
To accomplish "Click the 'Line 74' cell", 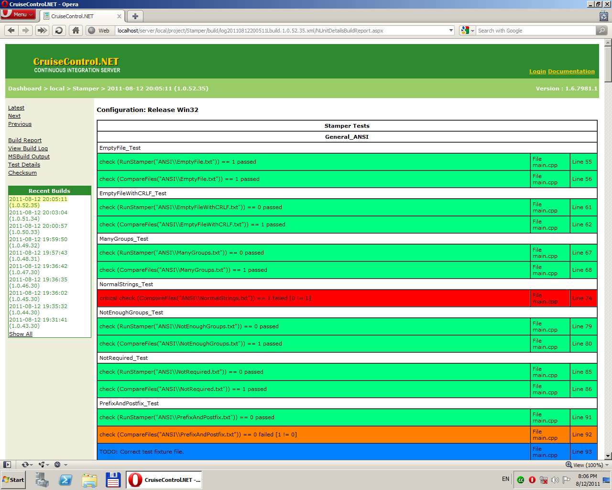I will coord(583,298).
